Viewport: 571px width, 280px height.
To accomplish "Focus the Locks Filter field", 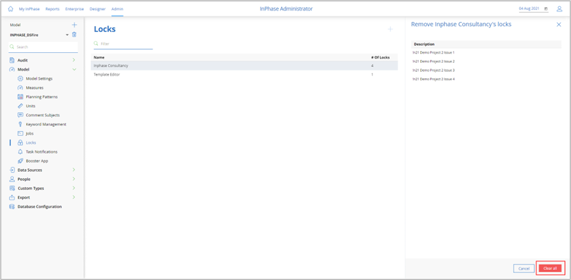I will (123, 44).
